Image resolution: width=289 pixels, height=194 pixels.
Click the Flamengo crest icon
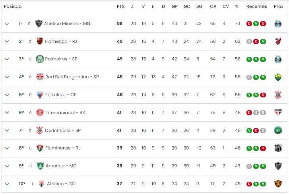pyautogui.click(x=40, y=41)
